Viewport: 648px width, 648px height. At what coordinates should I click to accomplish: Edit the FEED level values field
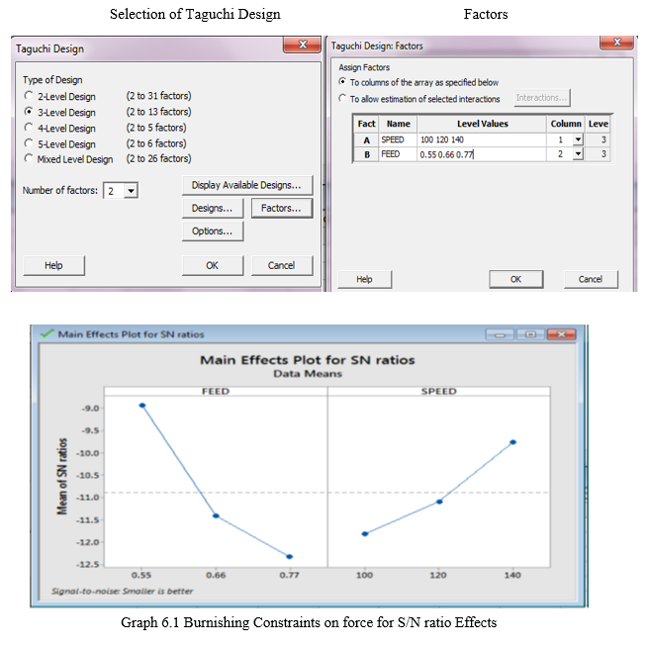coord(480,154)
